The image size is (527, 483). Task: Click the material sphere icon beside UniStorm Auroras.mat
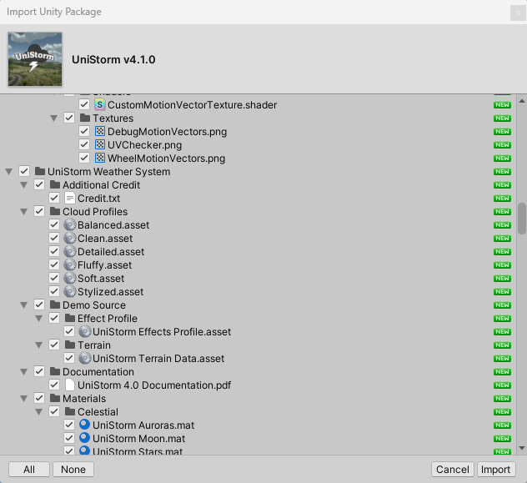(85, 425)
